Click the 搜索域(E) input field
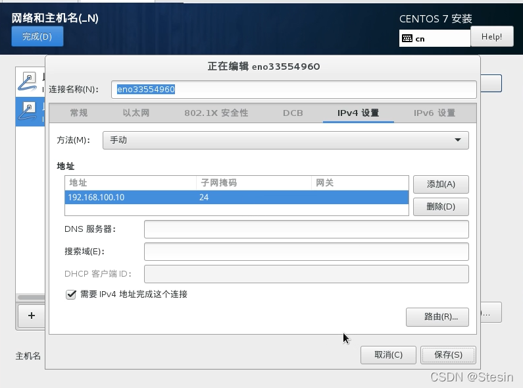 (306, 252)
